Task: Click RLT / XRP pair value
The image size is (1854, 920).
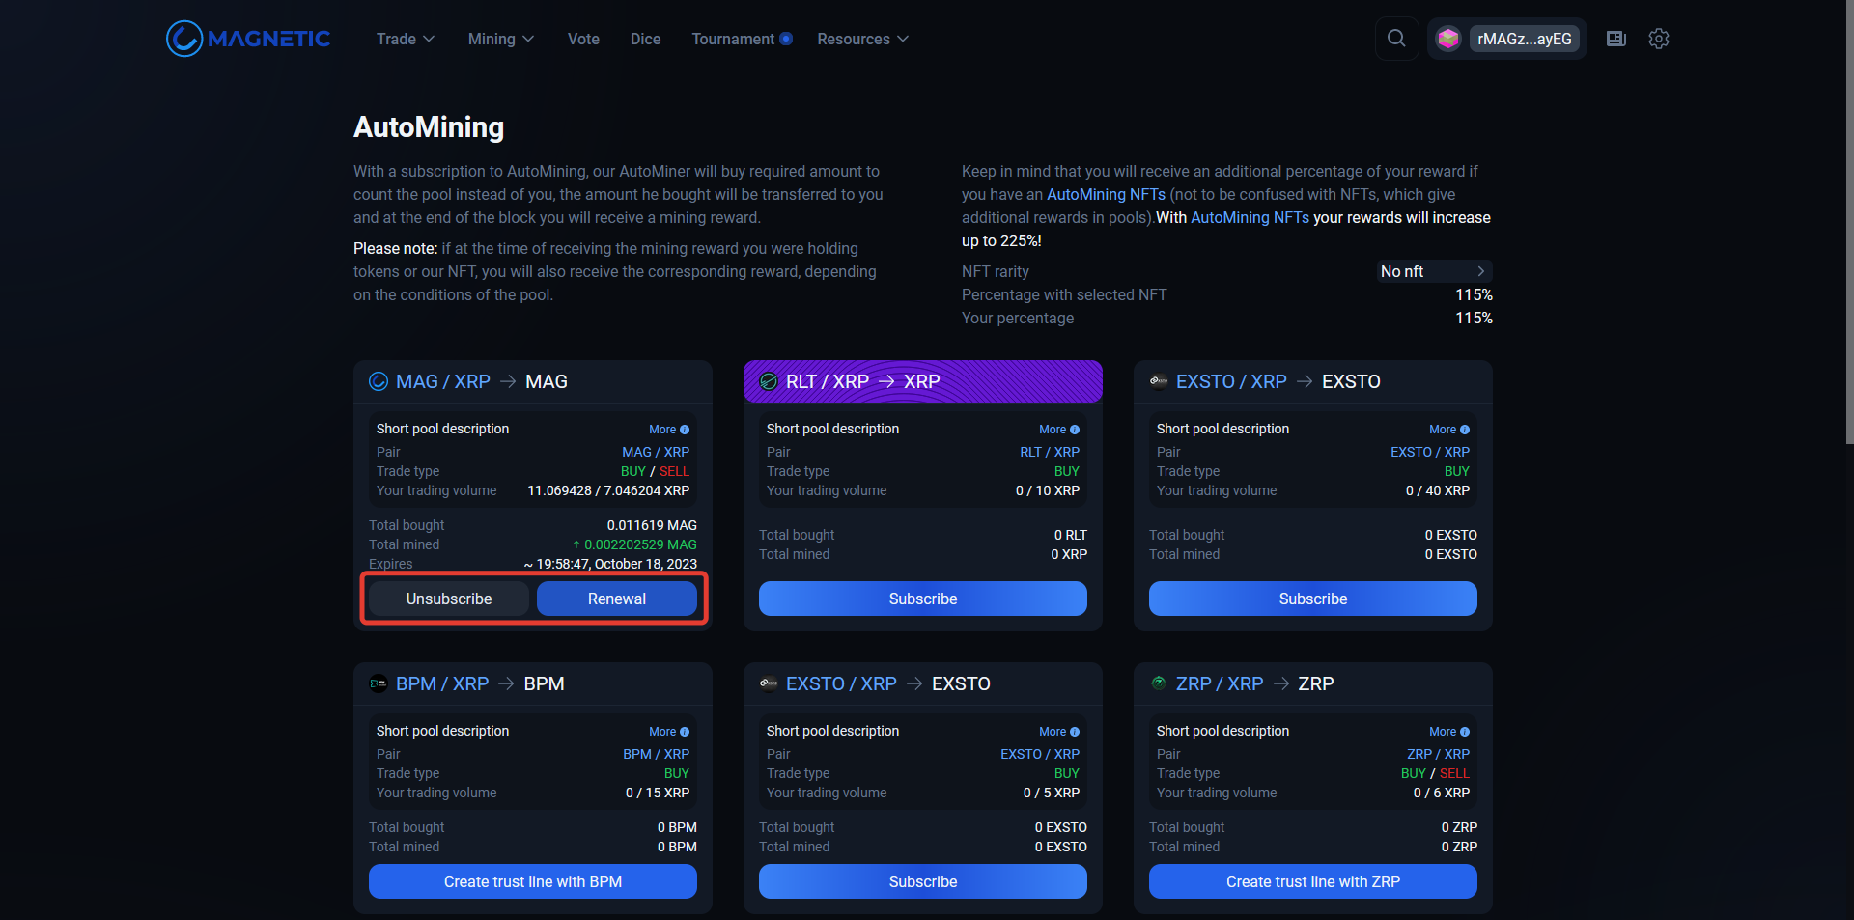Action: [1050, 452]
